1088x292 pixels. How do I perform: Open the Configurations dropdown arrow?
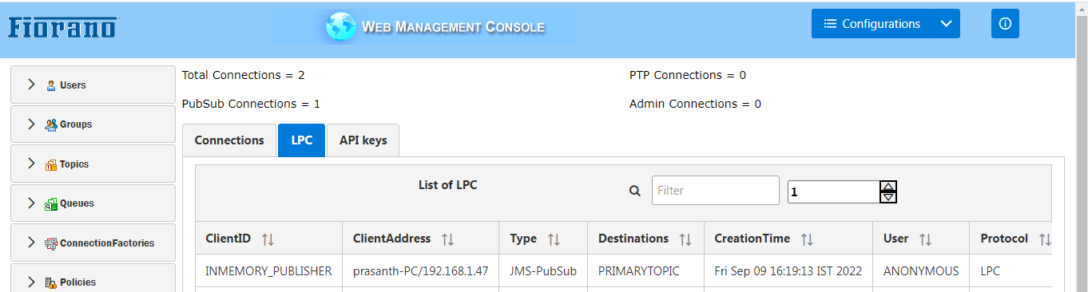(946, 24)
